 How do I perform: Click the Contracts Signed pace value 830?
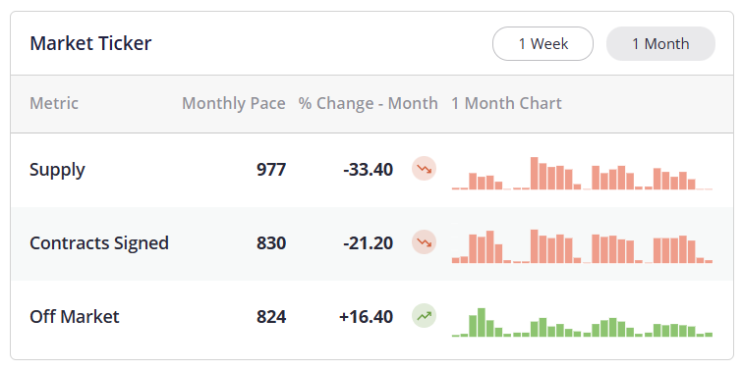tap(271, 243)
